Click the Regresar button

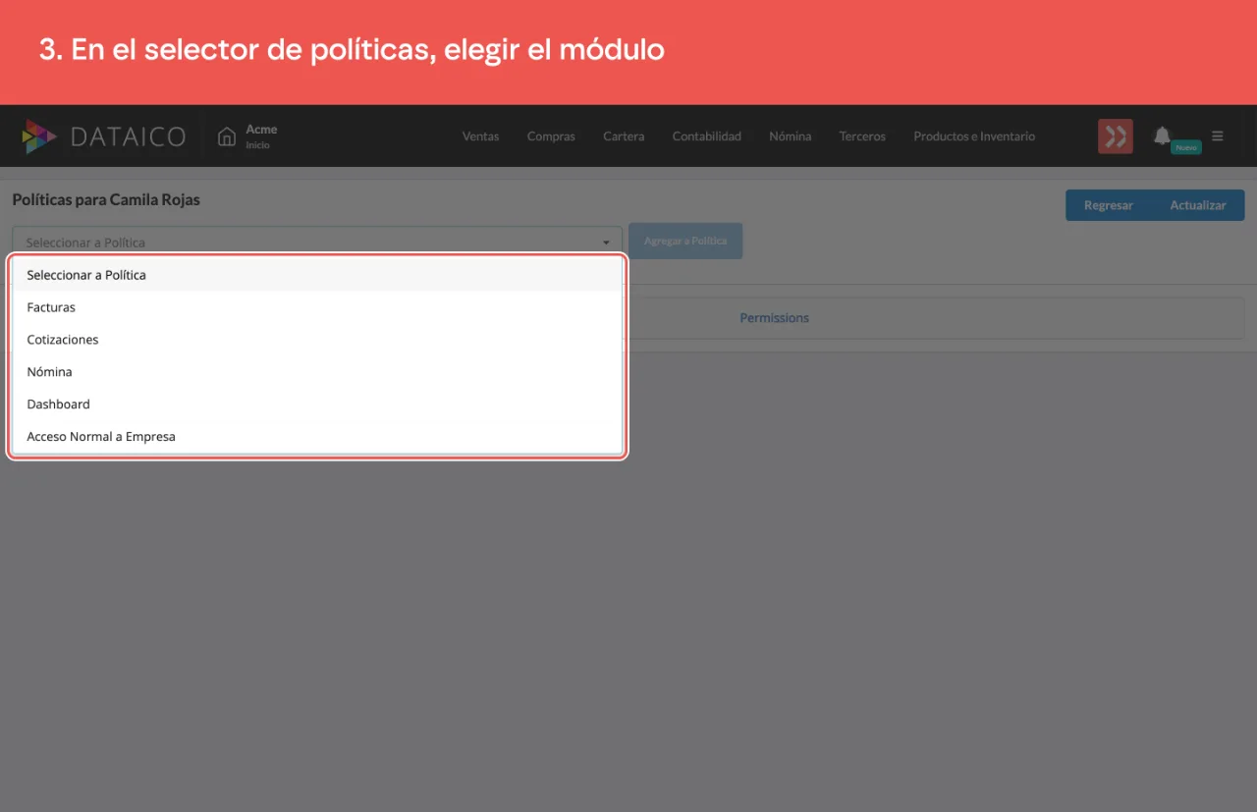click(1109, 205)
